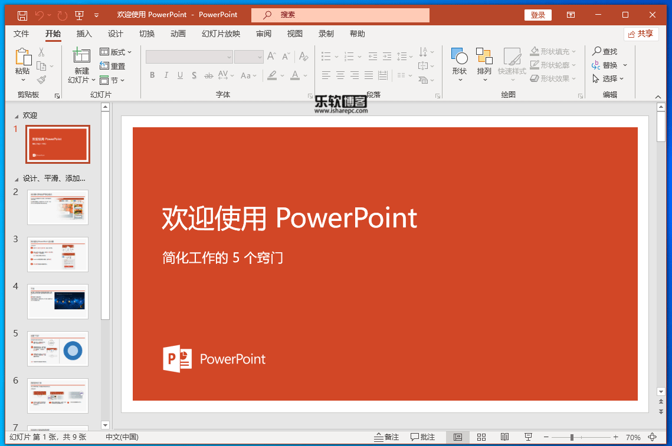This screenshot has width=672, height=446.
Task: Switch to Slide Sorter view in status bar
Action: (x=481, y=437)
